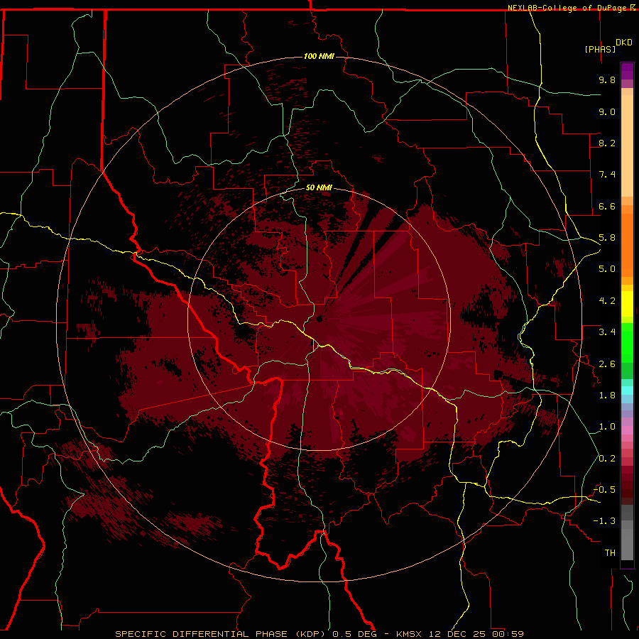
Task: Select the 9.8 value on the color scale
Action: point(607,80)
